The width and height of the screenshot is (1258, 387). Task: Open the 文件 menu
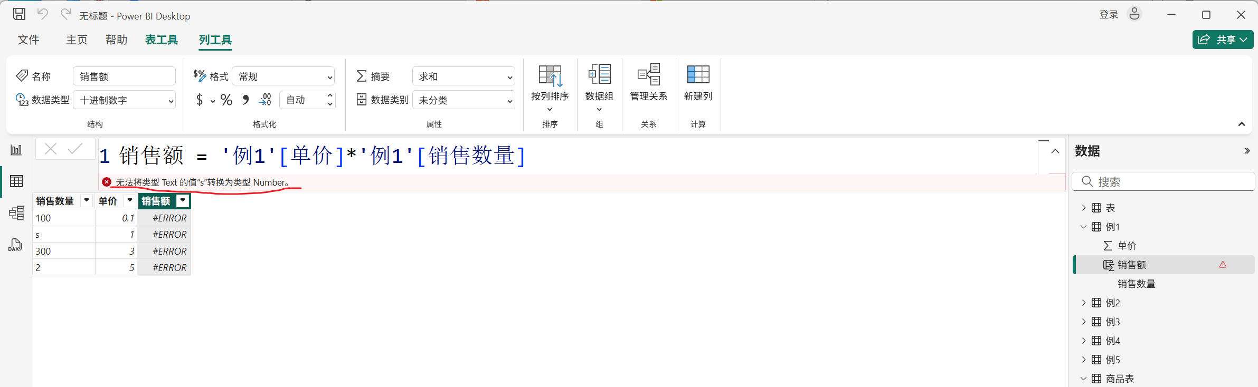[29, 40]
